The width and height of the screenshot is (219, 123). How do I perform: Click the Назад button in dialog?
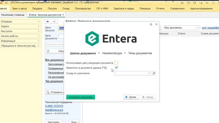pos(148,97)
